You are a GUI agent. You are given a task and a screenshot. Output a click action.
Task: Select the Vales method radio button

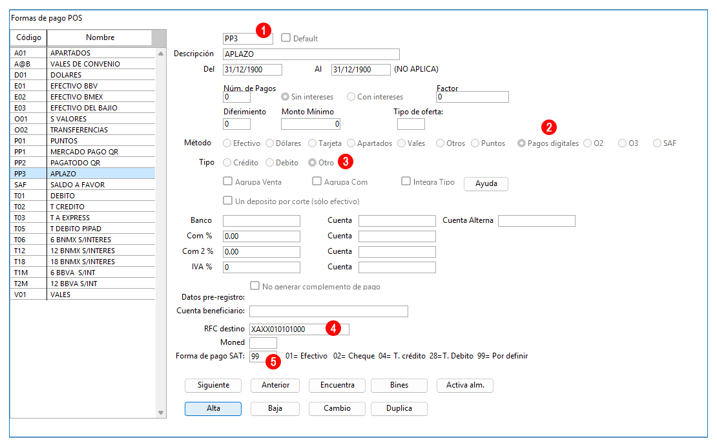tap(402, 143)
